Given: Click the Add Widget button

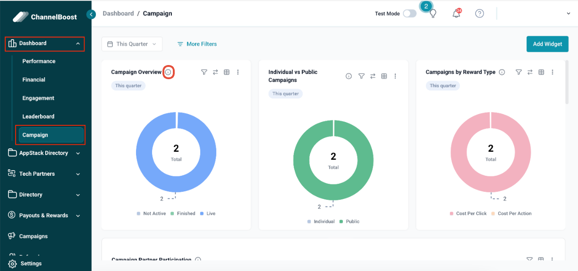Looking at the screenshot, I should coord(547,44).
